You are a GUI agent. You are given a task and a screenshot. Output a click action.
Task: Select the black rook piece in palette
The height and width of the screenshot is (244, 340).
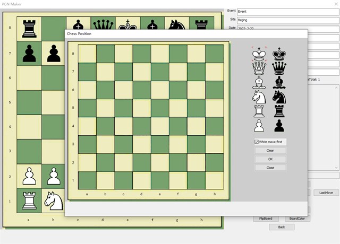[279, 111]
